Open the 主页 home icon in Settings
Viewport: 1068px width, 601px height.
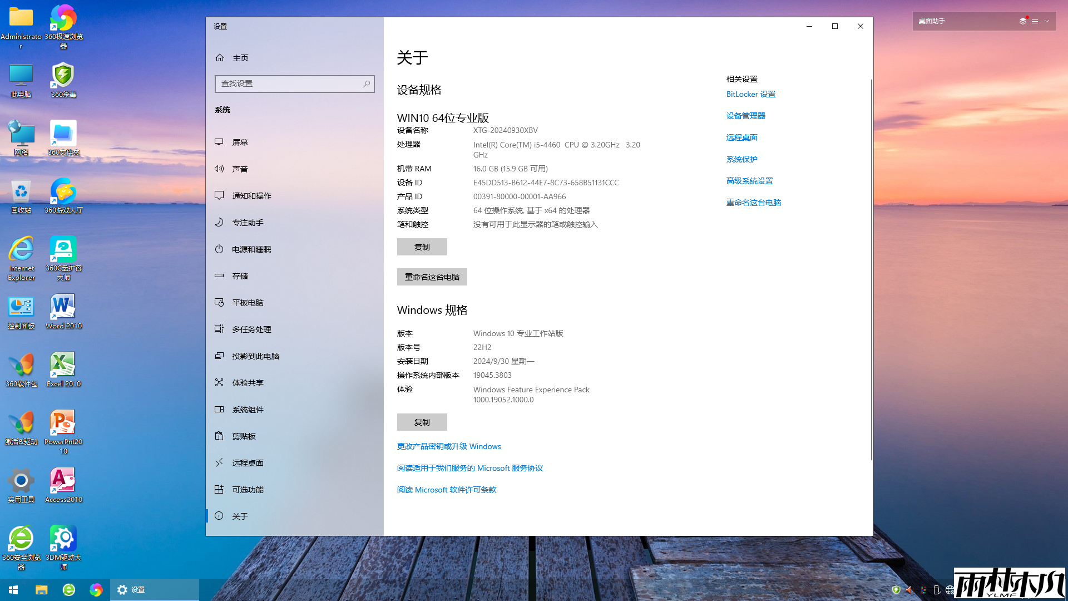[x=220, y=58]
